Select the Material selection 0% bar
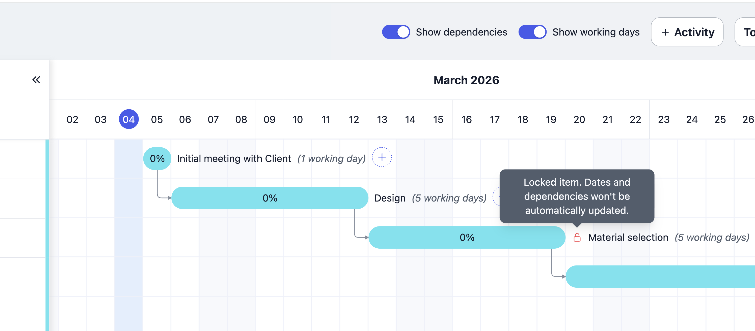The image size is (755, 331). 467,237
